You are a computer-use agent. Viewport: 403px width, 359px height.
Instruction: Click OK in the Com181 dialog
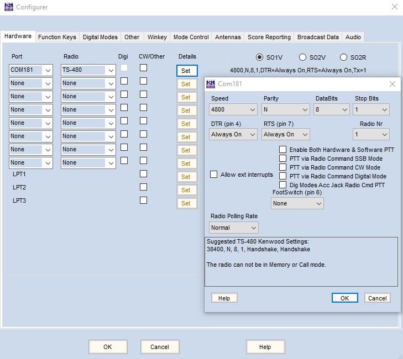coord(344,298)
